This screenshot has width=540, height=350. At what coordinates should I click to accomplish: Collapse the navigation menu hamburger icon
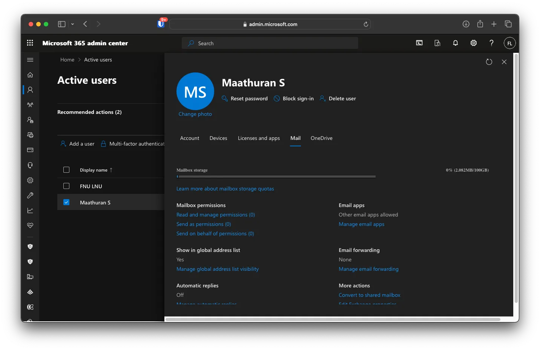pyautogui.click(x=30, y=60)
